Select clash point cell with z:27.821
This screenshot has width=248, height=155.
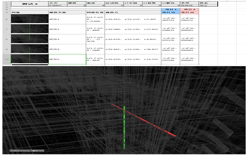click(x=133, y=29)
